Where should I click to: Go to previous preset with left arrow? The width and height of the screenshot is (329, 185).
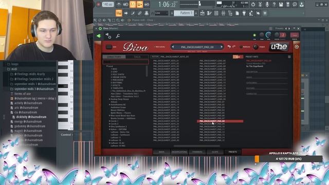click(173, 47)
